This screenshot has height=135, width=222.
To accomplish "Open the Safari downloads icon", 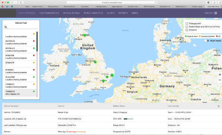I will [x=208, y=2].
